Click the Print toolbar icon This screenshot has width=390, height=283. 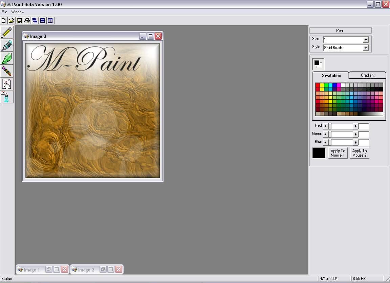click(27, 21)
